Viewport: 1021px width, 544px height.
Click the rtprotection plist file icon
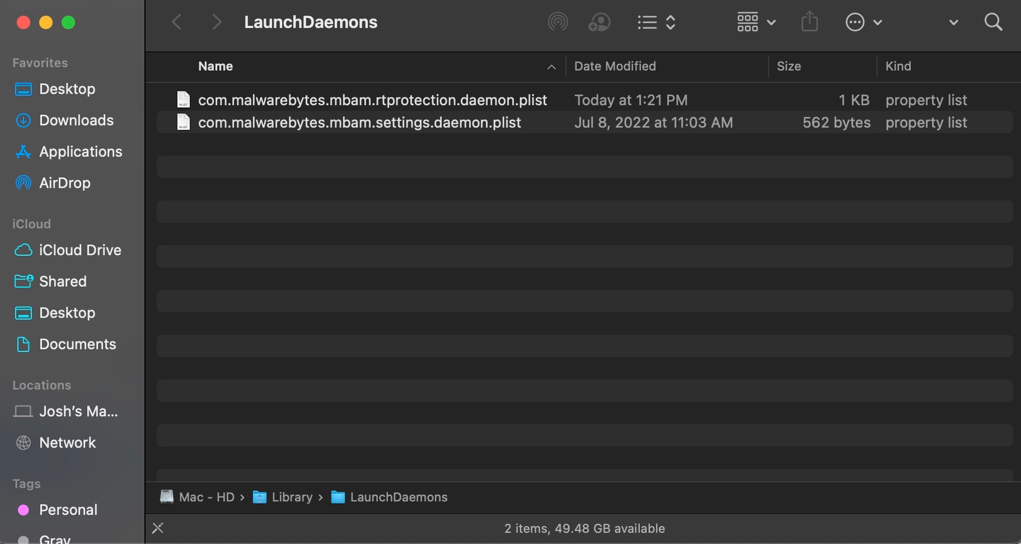(x=183, y=100)
